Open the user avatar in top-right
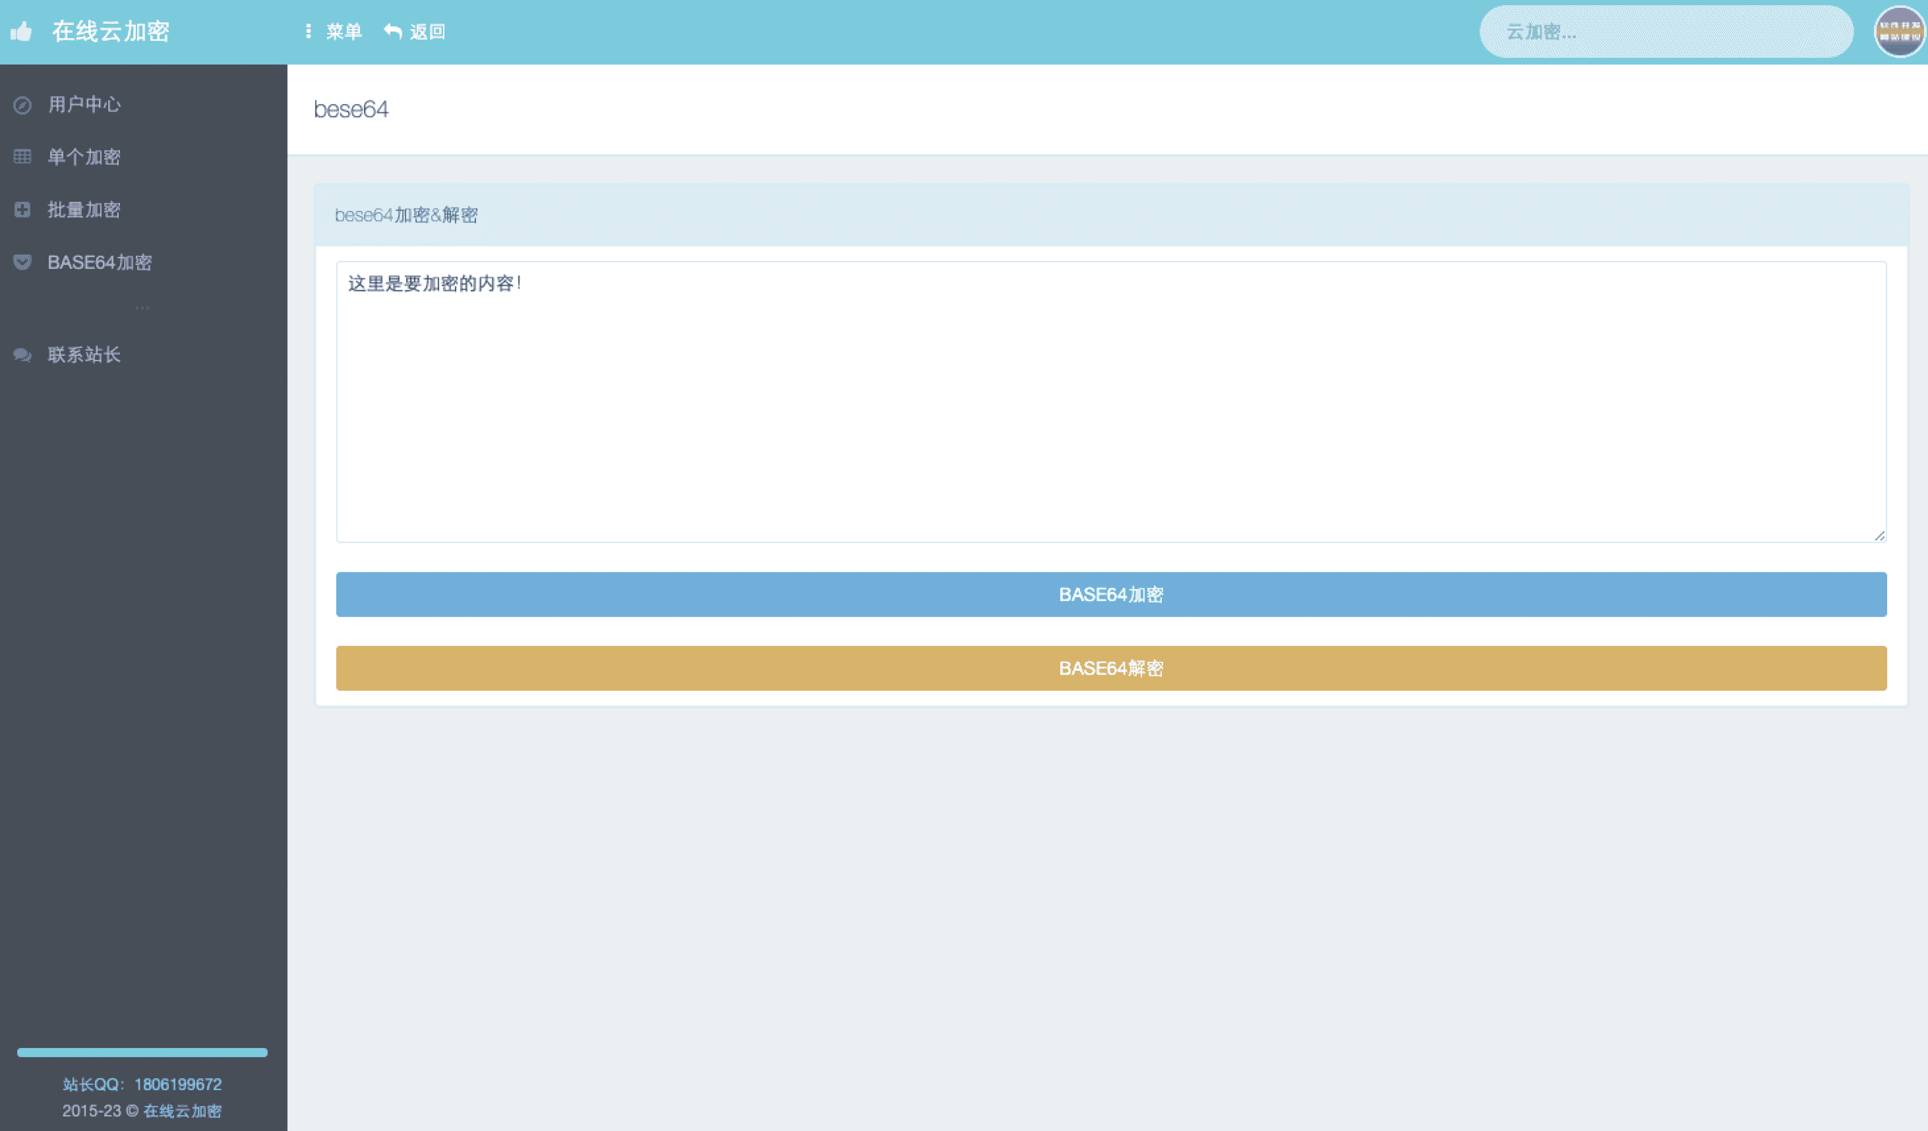1928x1131 pixels. [1899, 32]
